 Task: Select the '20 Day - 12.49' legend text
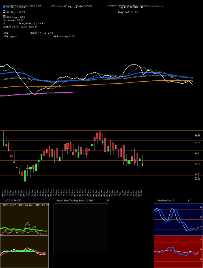16,7
